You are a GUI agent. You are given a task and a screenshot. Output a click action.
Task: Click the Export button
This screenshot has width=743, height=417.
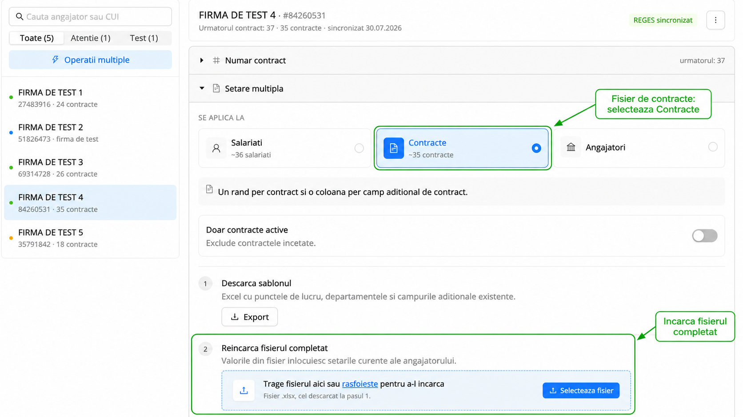pos(250,317)
